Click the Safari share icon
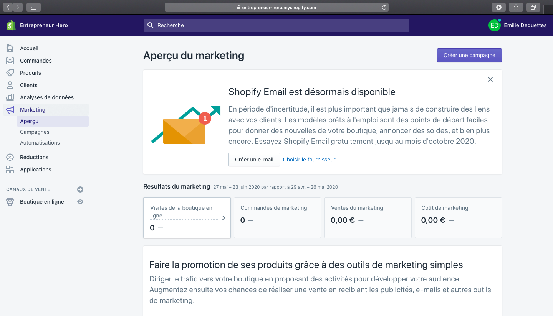This screenshot has height=316, width=553. point(516,7)
